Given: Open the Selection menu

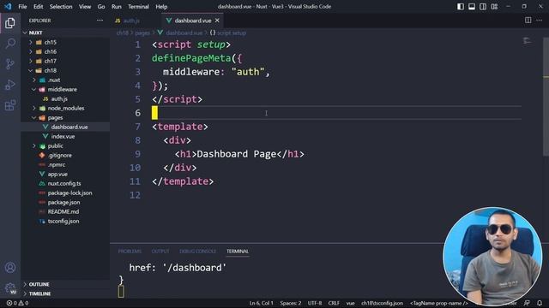Looking at the screenshot, I should [61, 7].
